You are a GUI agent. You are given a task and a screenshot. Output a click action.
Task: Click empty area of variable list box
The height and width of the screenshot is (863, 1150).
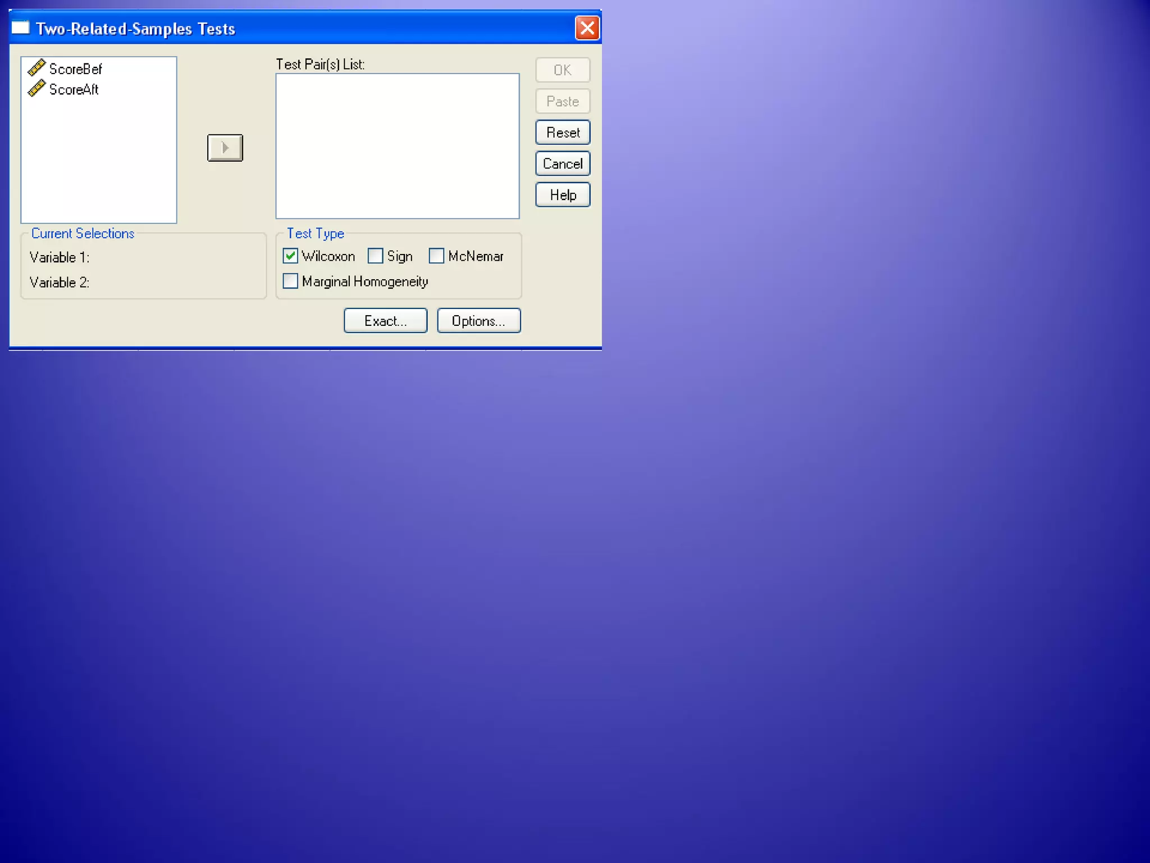point(98,163)
